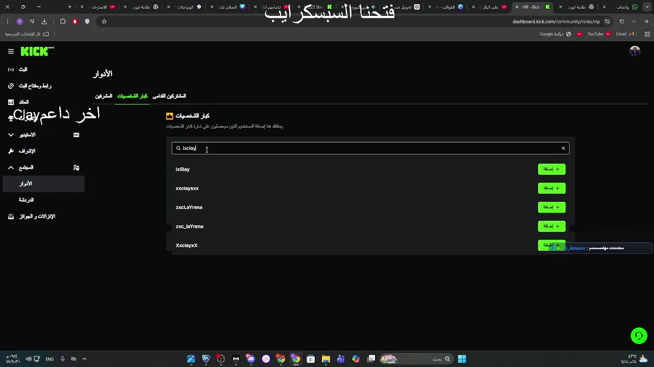This screenshot has width=654, height=367.
Task: Select the zxcLaYrena search result name
Action: pyautogui.click(x=189, y=207)
